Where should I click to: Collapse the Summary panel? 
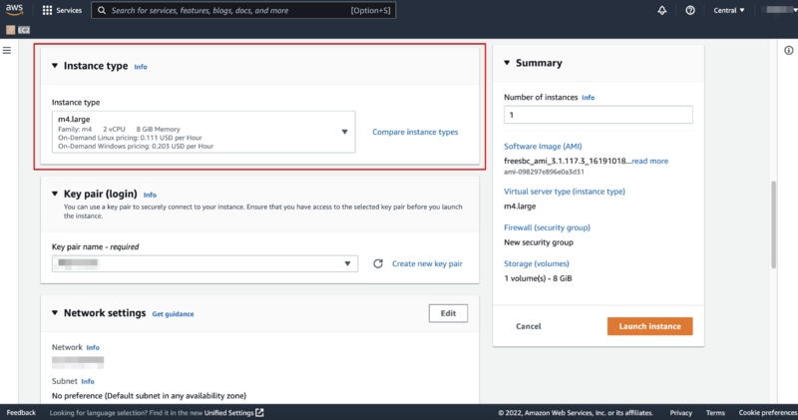[x=507, y=63]
